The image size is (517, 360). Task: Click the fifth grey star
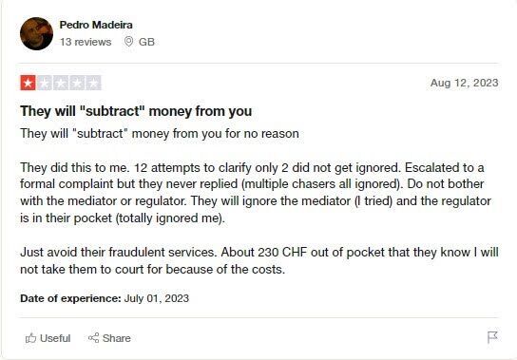pos(93,83)
